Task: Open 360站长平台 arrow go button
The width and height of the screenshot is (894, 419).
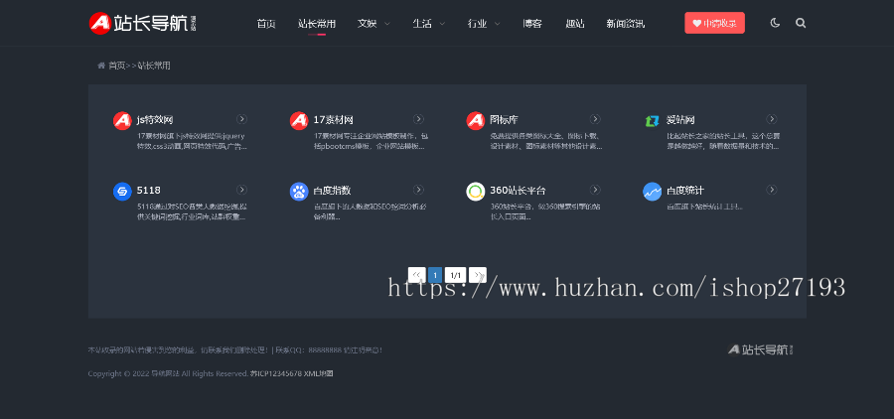Action: pos(595,190)
